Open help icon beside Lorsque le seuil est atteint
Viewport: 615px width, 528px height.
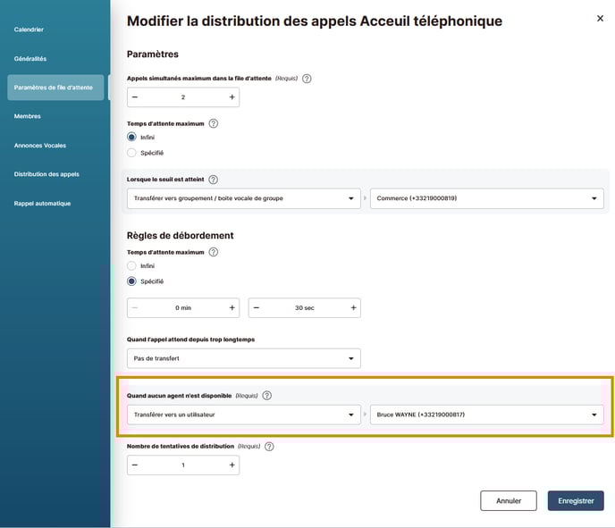[213, 180]
